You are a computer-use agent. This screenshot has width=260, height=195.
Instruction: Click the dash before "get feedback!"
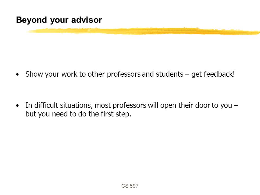(x=187, y=75)
